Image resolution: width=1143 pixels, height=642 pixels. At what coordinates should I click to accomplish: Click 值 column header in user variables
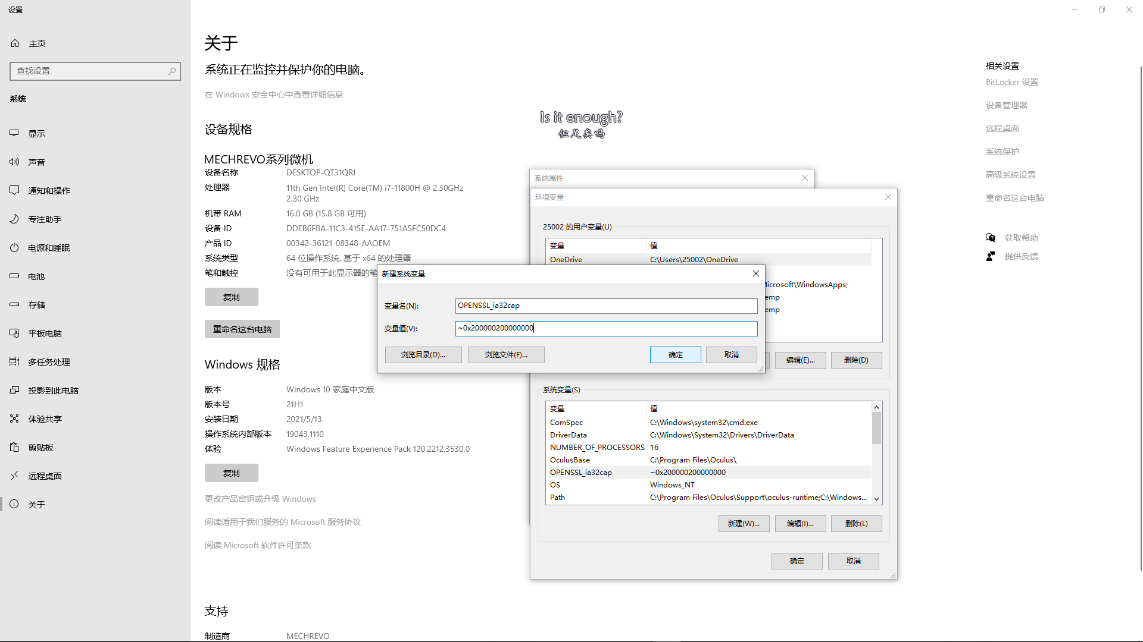tap(758, 246)
